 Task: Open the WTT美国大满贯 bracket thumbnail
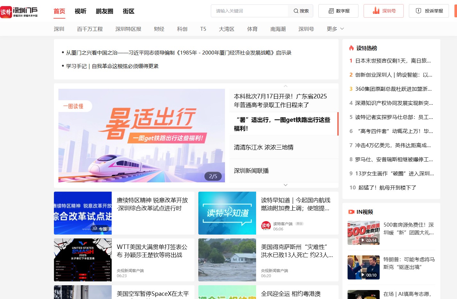[x=83, y=260]
